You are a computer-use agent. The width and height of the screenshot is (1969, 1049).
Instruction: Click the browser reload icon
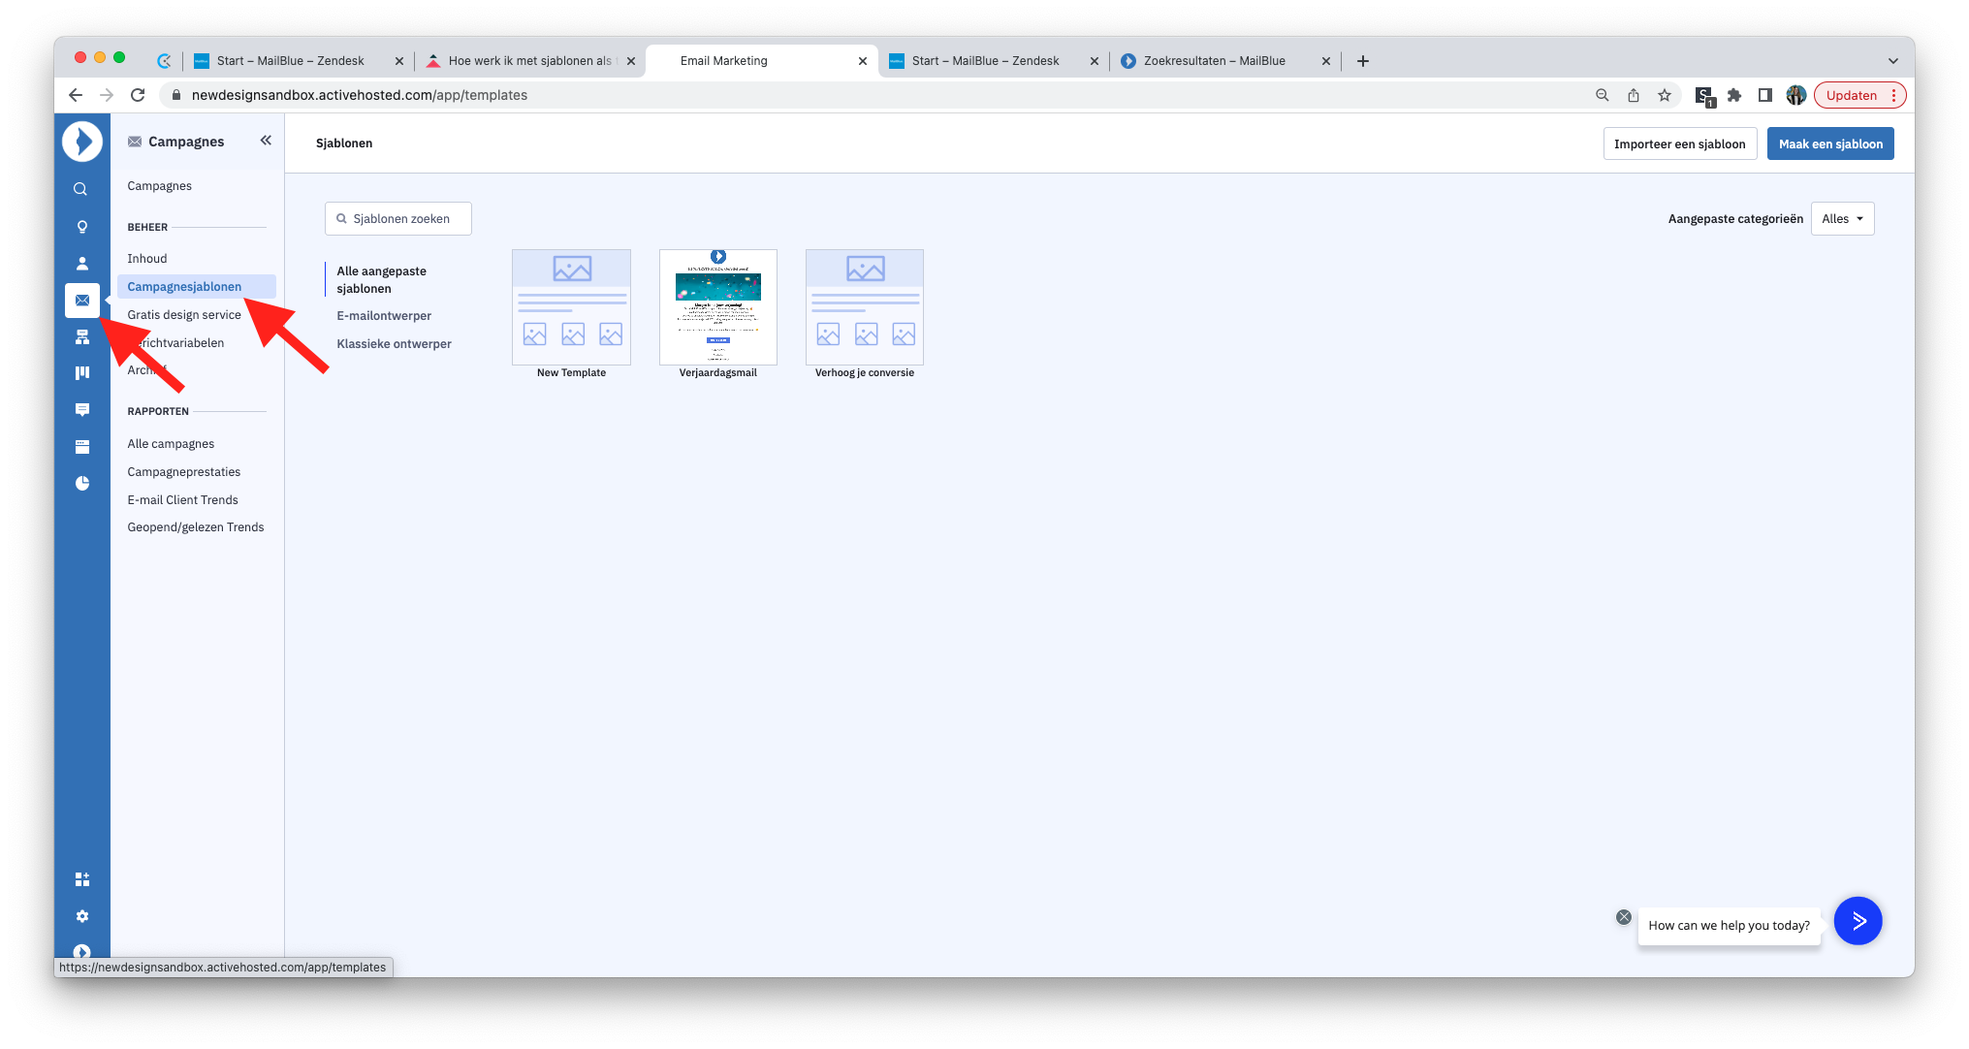[138, 95]
